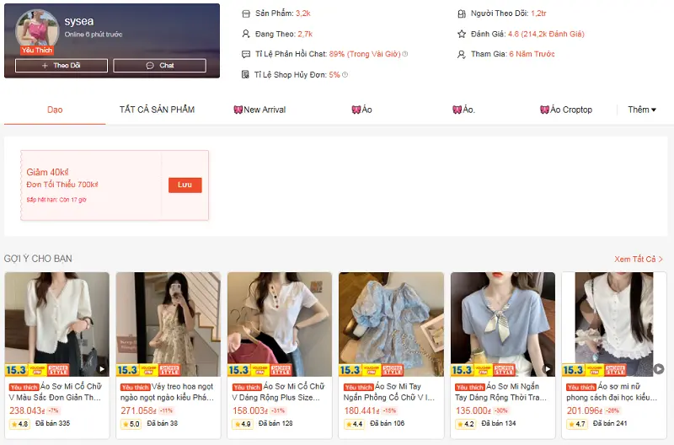This screenshot has height=445, width=674.
Task: Click title Áo Sơ Mi Cổ Chữ V Dáng Rộng Plus Size
Action: [x=279, y=392]
